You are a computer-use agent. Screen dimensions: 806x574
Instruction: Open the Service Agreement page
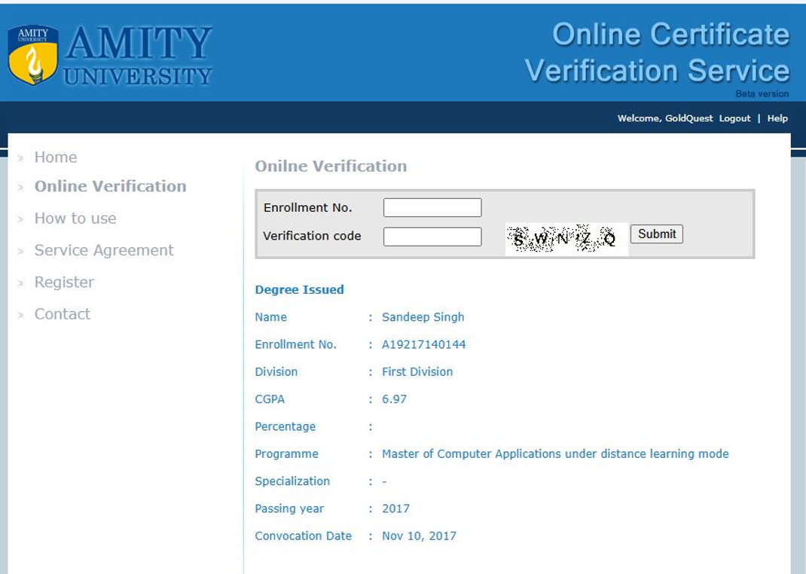point(104,250)
